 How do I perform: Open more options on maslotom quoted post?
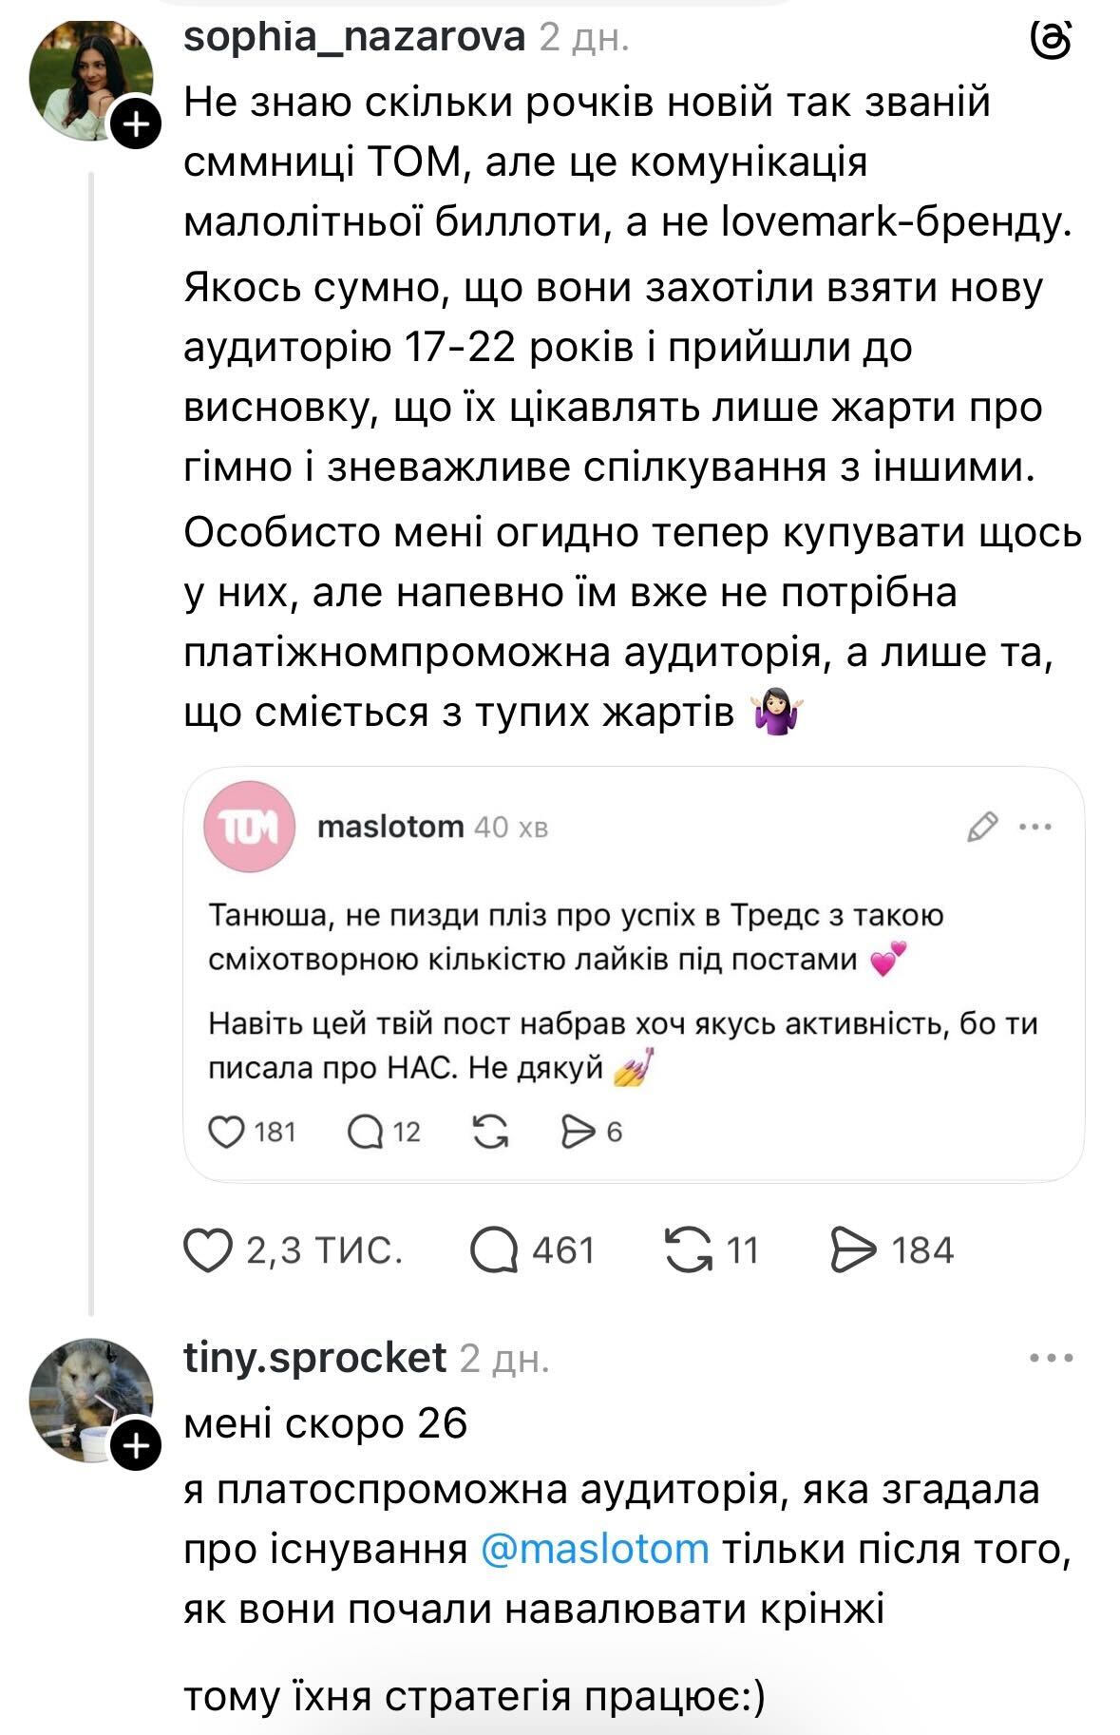pyautogui.click(x=1035, y=827)
